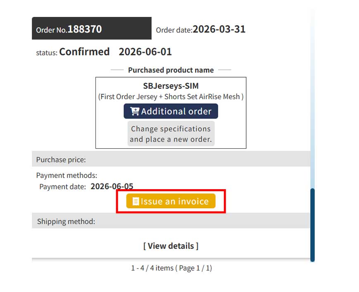
Task: Click the shopping cart icon on Additional order
Action: coord(135,111)
